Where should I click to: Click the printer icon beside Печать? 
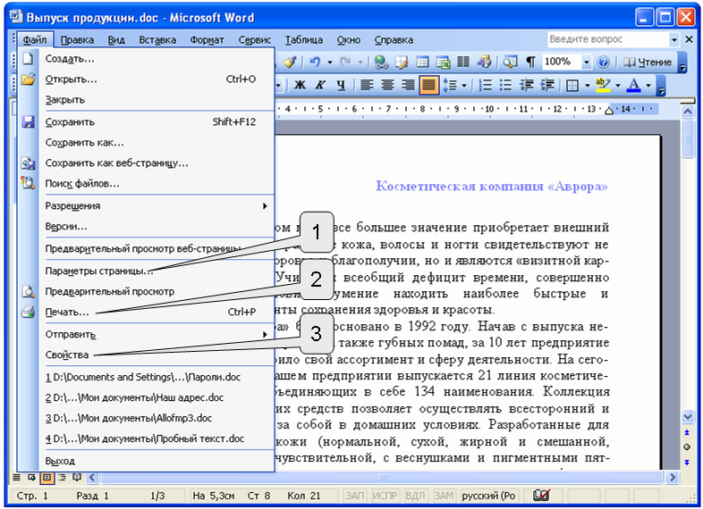point(28,312)
